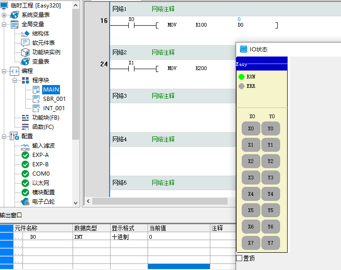Select the K200 operand
Screen dimensions: 341x270
201,68
